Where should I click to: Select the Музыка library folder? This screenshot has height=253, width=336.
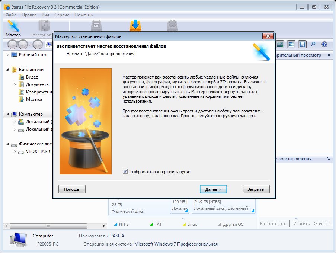33,99
